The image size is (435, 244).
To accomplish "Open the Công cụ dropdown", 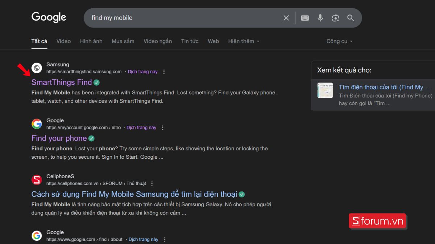I will tap(339, 41).
